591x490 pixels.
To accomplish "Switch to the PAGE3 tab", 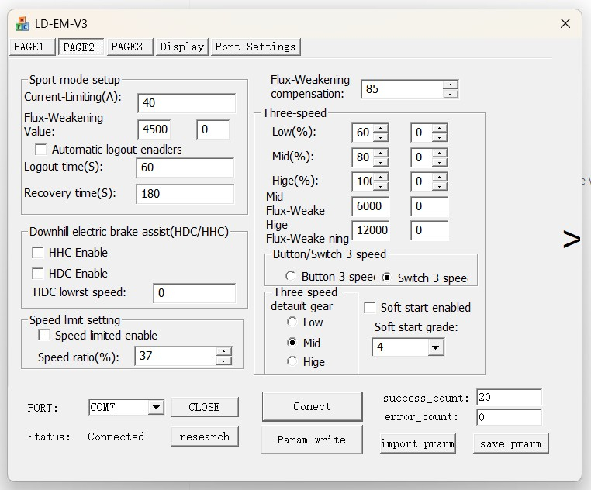I will (x=127, y=47).
